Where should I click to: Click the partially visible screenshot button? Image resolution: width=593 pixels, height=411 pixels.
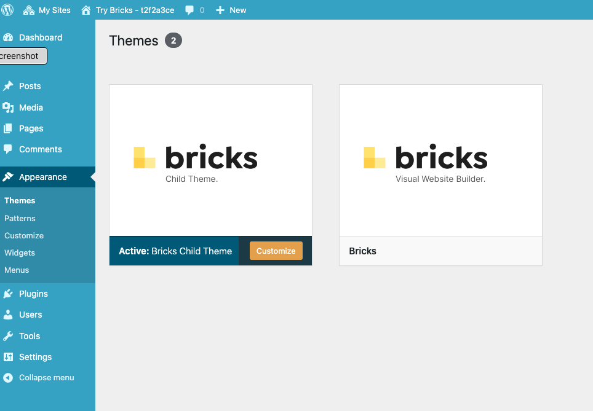pos(23,56)
